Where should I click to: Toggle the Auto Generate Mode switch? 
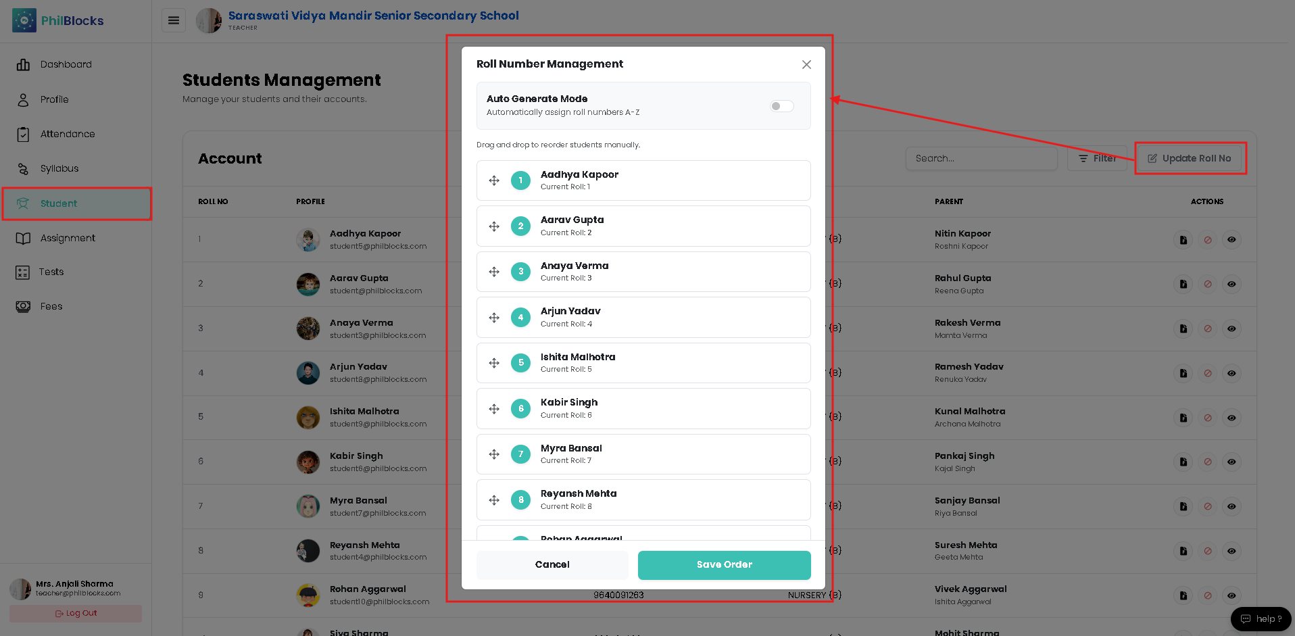point(781,106)
